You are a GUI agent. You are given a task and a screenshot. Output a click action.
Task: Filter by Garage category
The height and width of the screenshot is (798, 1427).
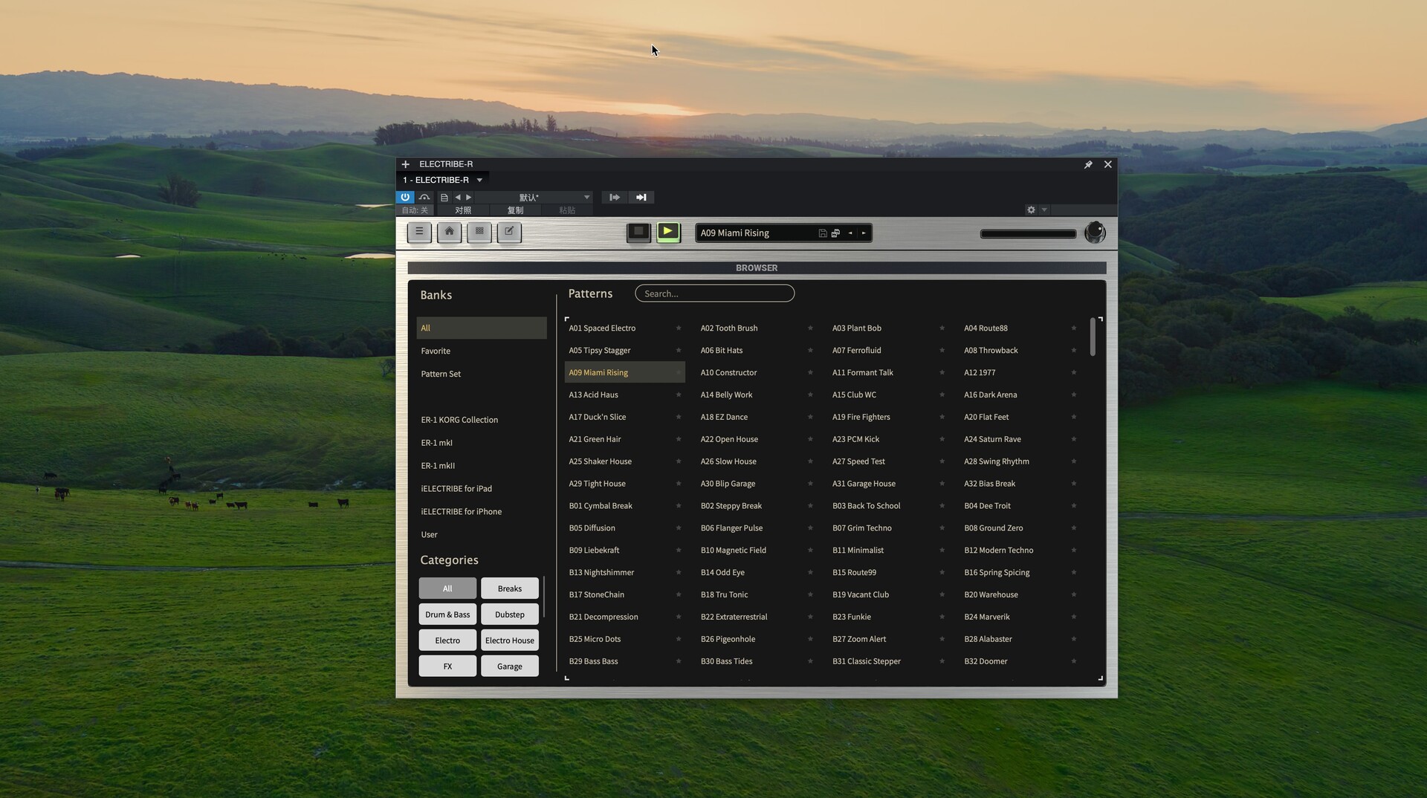click(510, 666)
